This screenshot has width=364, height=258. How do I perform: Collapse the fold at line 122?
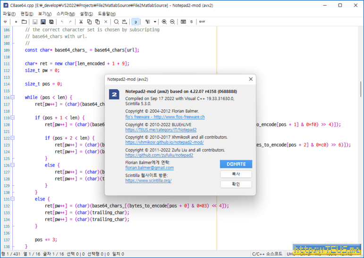pyautogui.click(x=13, y=138)
